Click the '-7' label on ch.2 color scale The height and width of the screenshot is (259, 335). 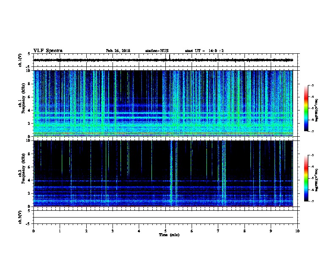click(312, 201)
